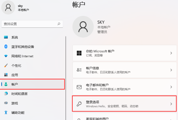Click the Accessibility figure icon
This screenshot has height=120, width=178.
coord(6,112)
